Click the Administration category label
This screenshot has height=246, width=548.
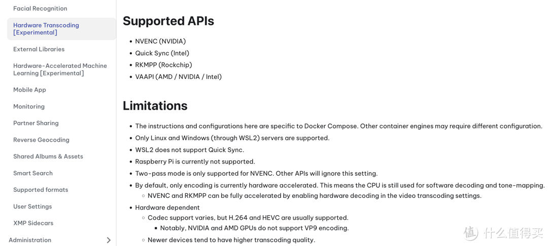pos(30,240)
